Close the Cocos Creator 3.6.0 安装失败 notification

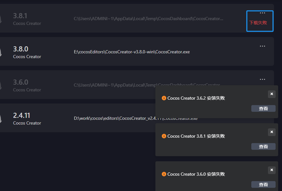[271, 170]
